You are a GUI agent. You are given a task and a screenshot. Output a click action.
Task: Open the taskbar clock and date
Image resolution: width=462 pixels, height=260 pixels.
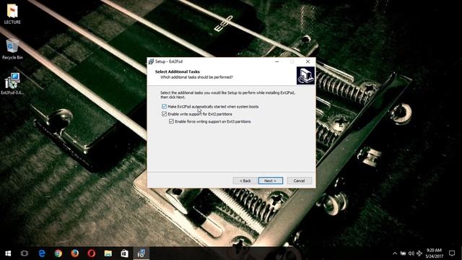435,253
